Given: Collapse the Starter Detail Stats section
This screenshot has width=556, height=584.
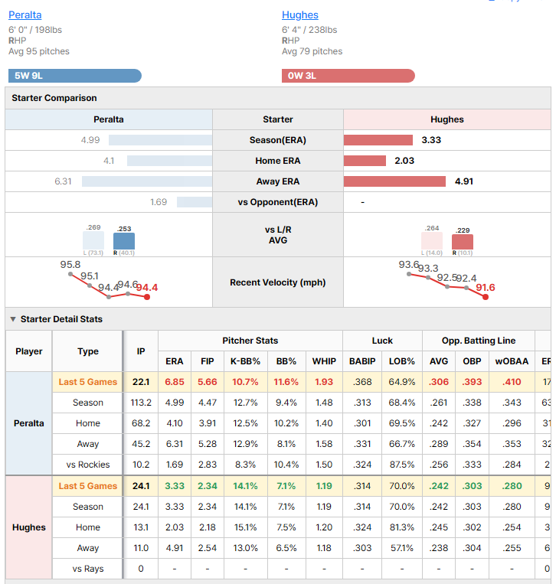Looking at the screenshot, I should click(x=13, y=319).
